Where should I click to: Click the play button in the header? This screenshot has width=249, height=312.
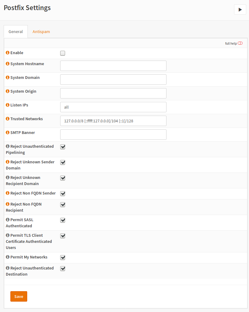click(x=240, y=9)
